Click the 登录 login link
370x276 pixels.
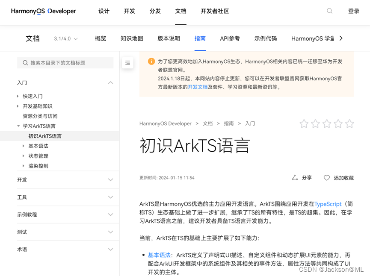click(x=354, y=11)
